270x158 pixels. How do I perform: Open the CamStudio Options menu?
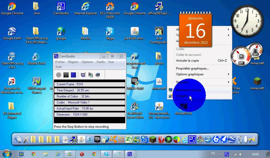click(87, 62)
